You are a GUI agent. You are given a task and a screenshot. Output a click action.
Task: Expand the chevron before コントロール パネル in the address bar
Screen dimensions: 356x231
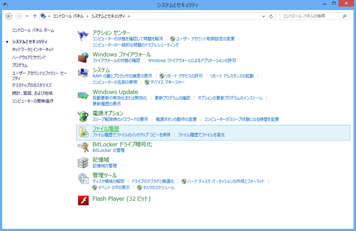(49, 16)
